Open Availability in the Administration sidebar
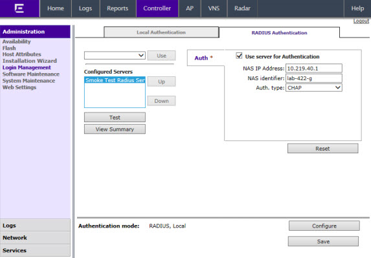Image resolution: width=371 pixels, height=258 pixels. [x=17, y=41]
